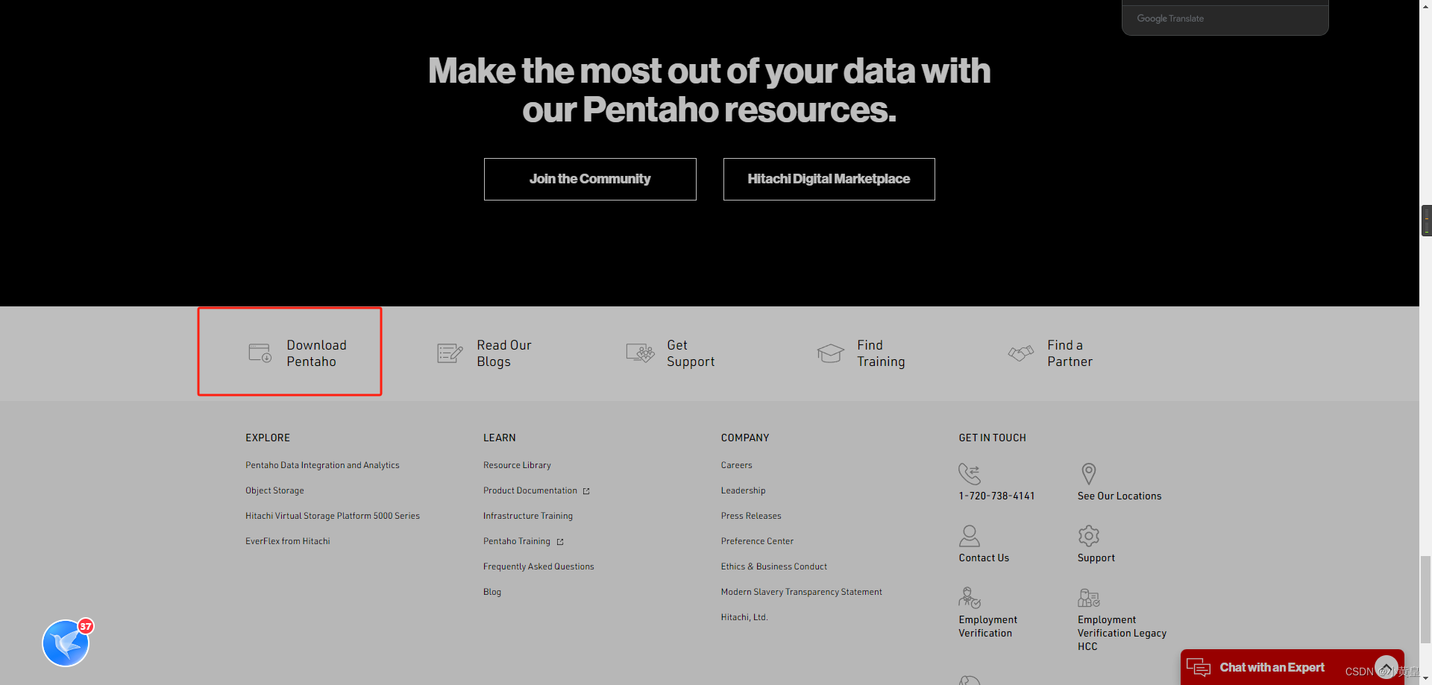Open the Employment Verification text link
The height and width of the screenshot is (685, 1432).
(987, 626)
